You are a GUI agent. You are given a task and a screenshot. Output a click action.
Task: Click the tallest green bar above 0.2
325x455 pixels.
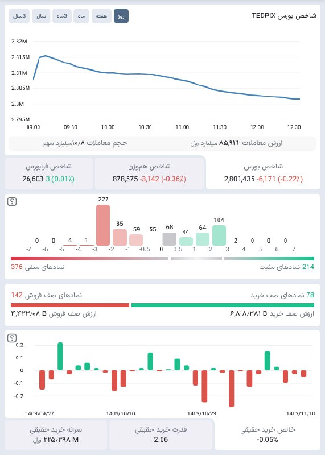point(60,356)
